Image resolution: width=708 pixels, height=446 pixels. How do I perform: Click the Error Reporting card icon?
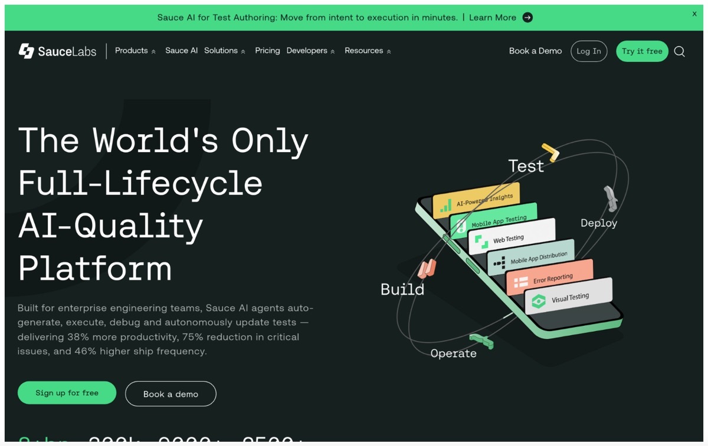(x=520, y=282)
